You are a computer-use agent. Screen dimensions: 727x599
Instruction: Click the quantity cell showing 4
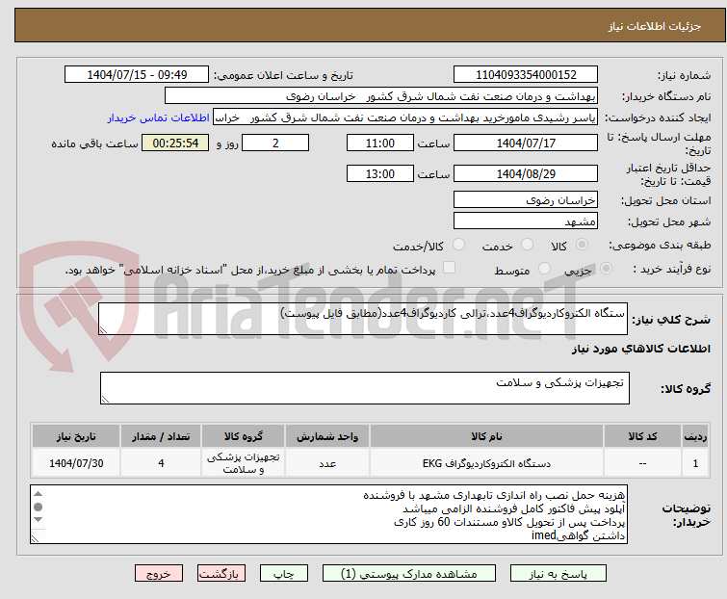(161, 463)
